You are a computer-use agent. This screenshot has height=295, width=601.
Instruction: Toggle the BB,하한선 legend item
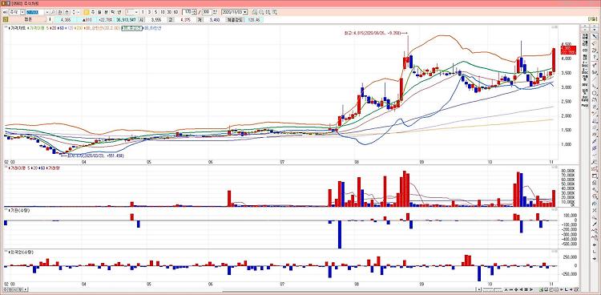[152, 28]
